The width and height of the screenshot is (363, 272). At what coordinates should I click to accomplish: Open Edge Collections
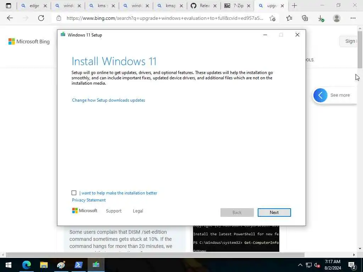pos(305,18)
